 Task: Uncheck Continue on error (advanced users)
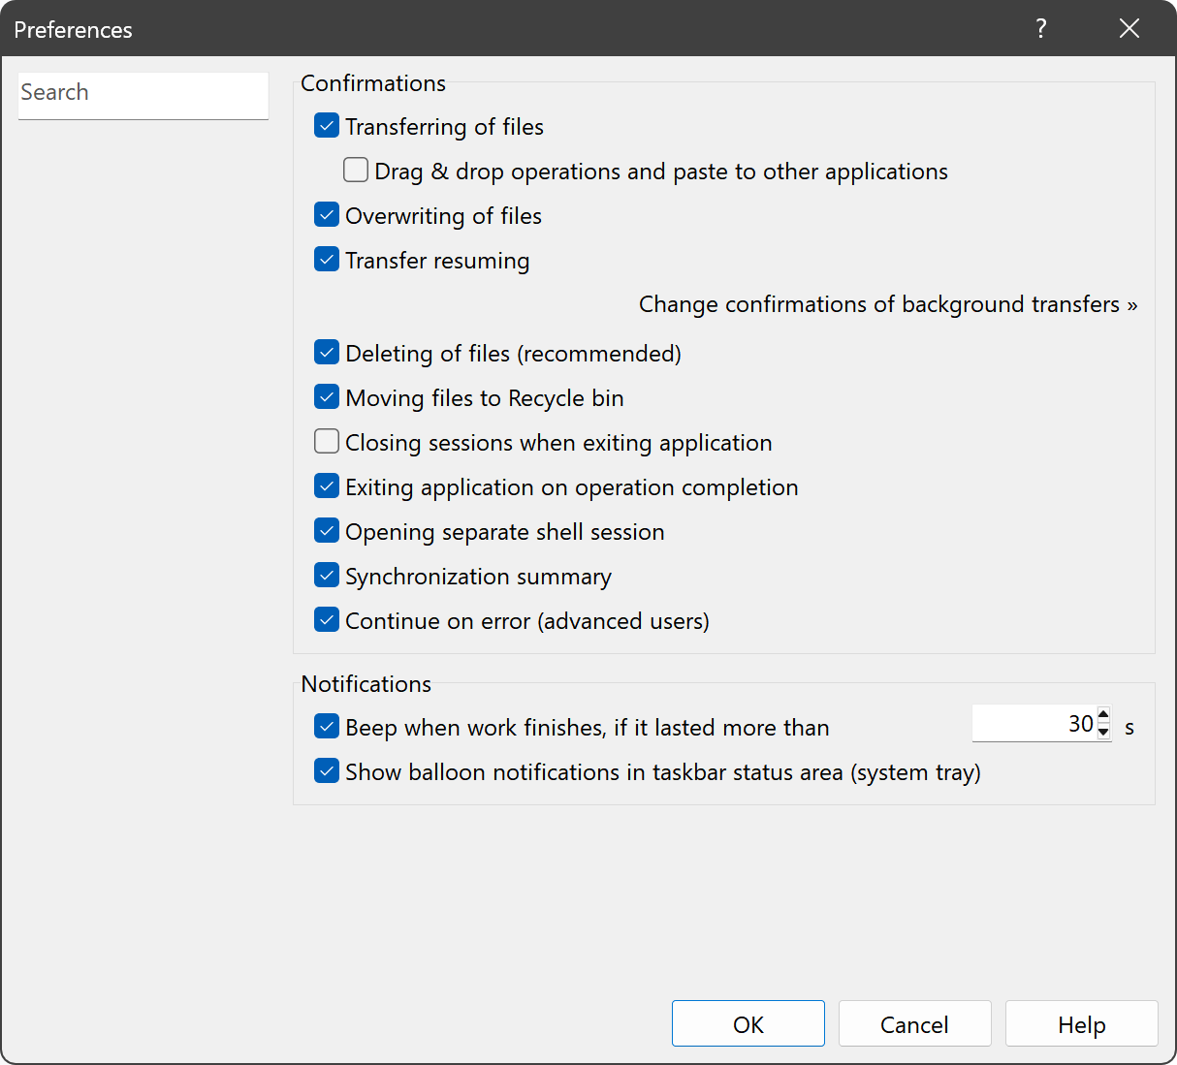tap(328, 620)
